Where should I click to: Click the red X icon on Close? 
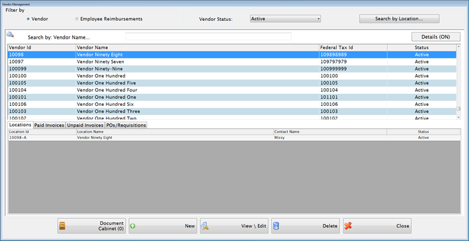348,226
